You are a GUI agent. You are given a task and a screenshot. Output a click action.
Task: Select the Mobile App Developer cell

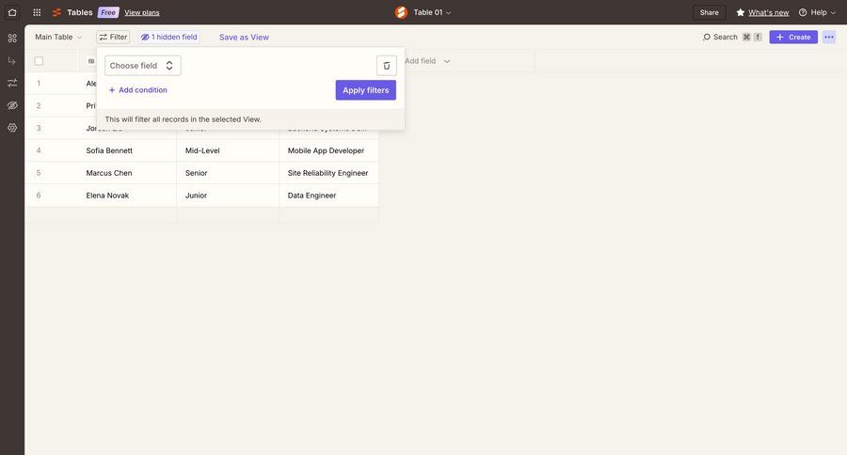point(329,150)
